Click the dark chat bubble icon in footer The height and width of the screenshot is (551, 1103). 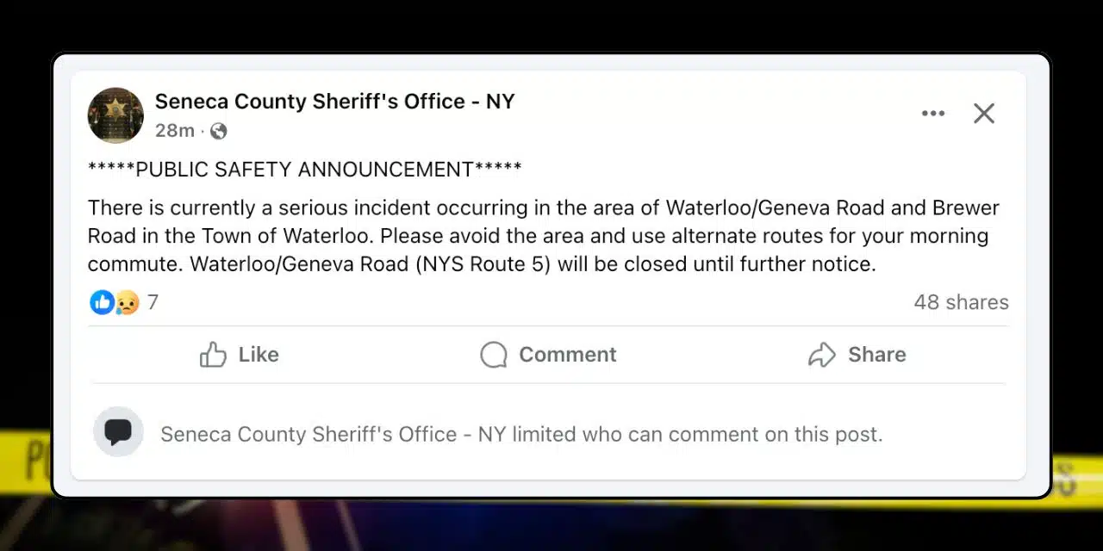tap(118, 431)
